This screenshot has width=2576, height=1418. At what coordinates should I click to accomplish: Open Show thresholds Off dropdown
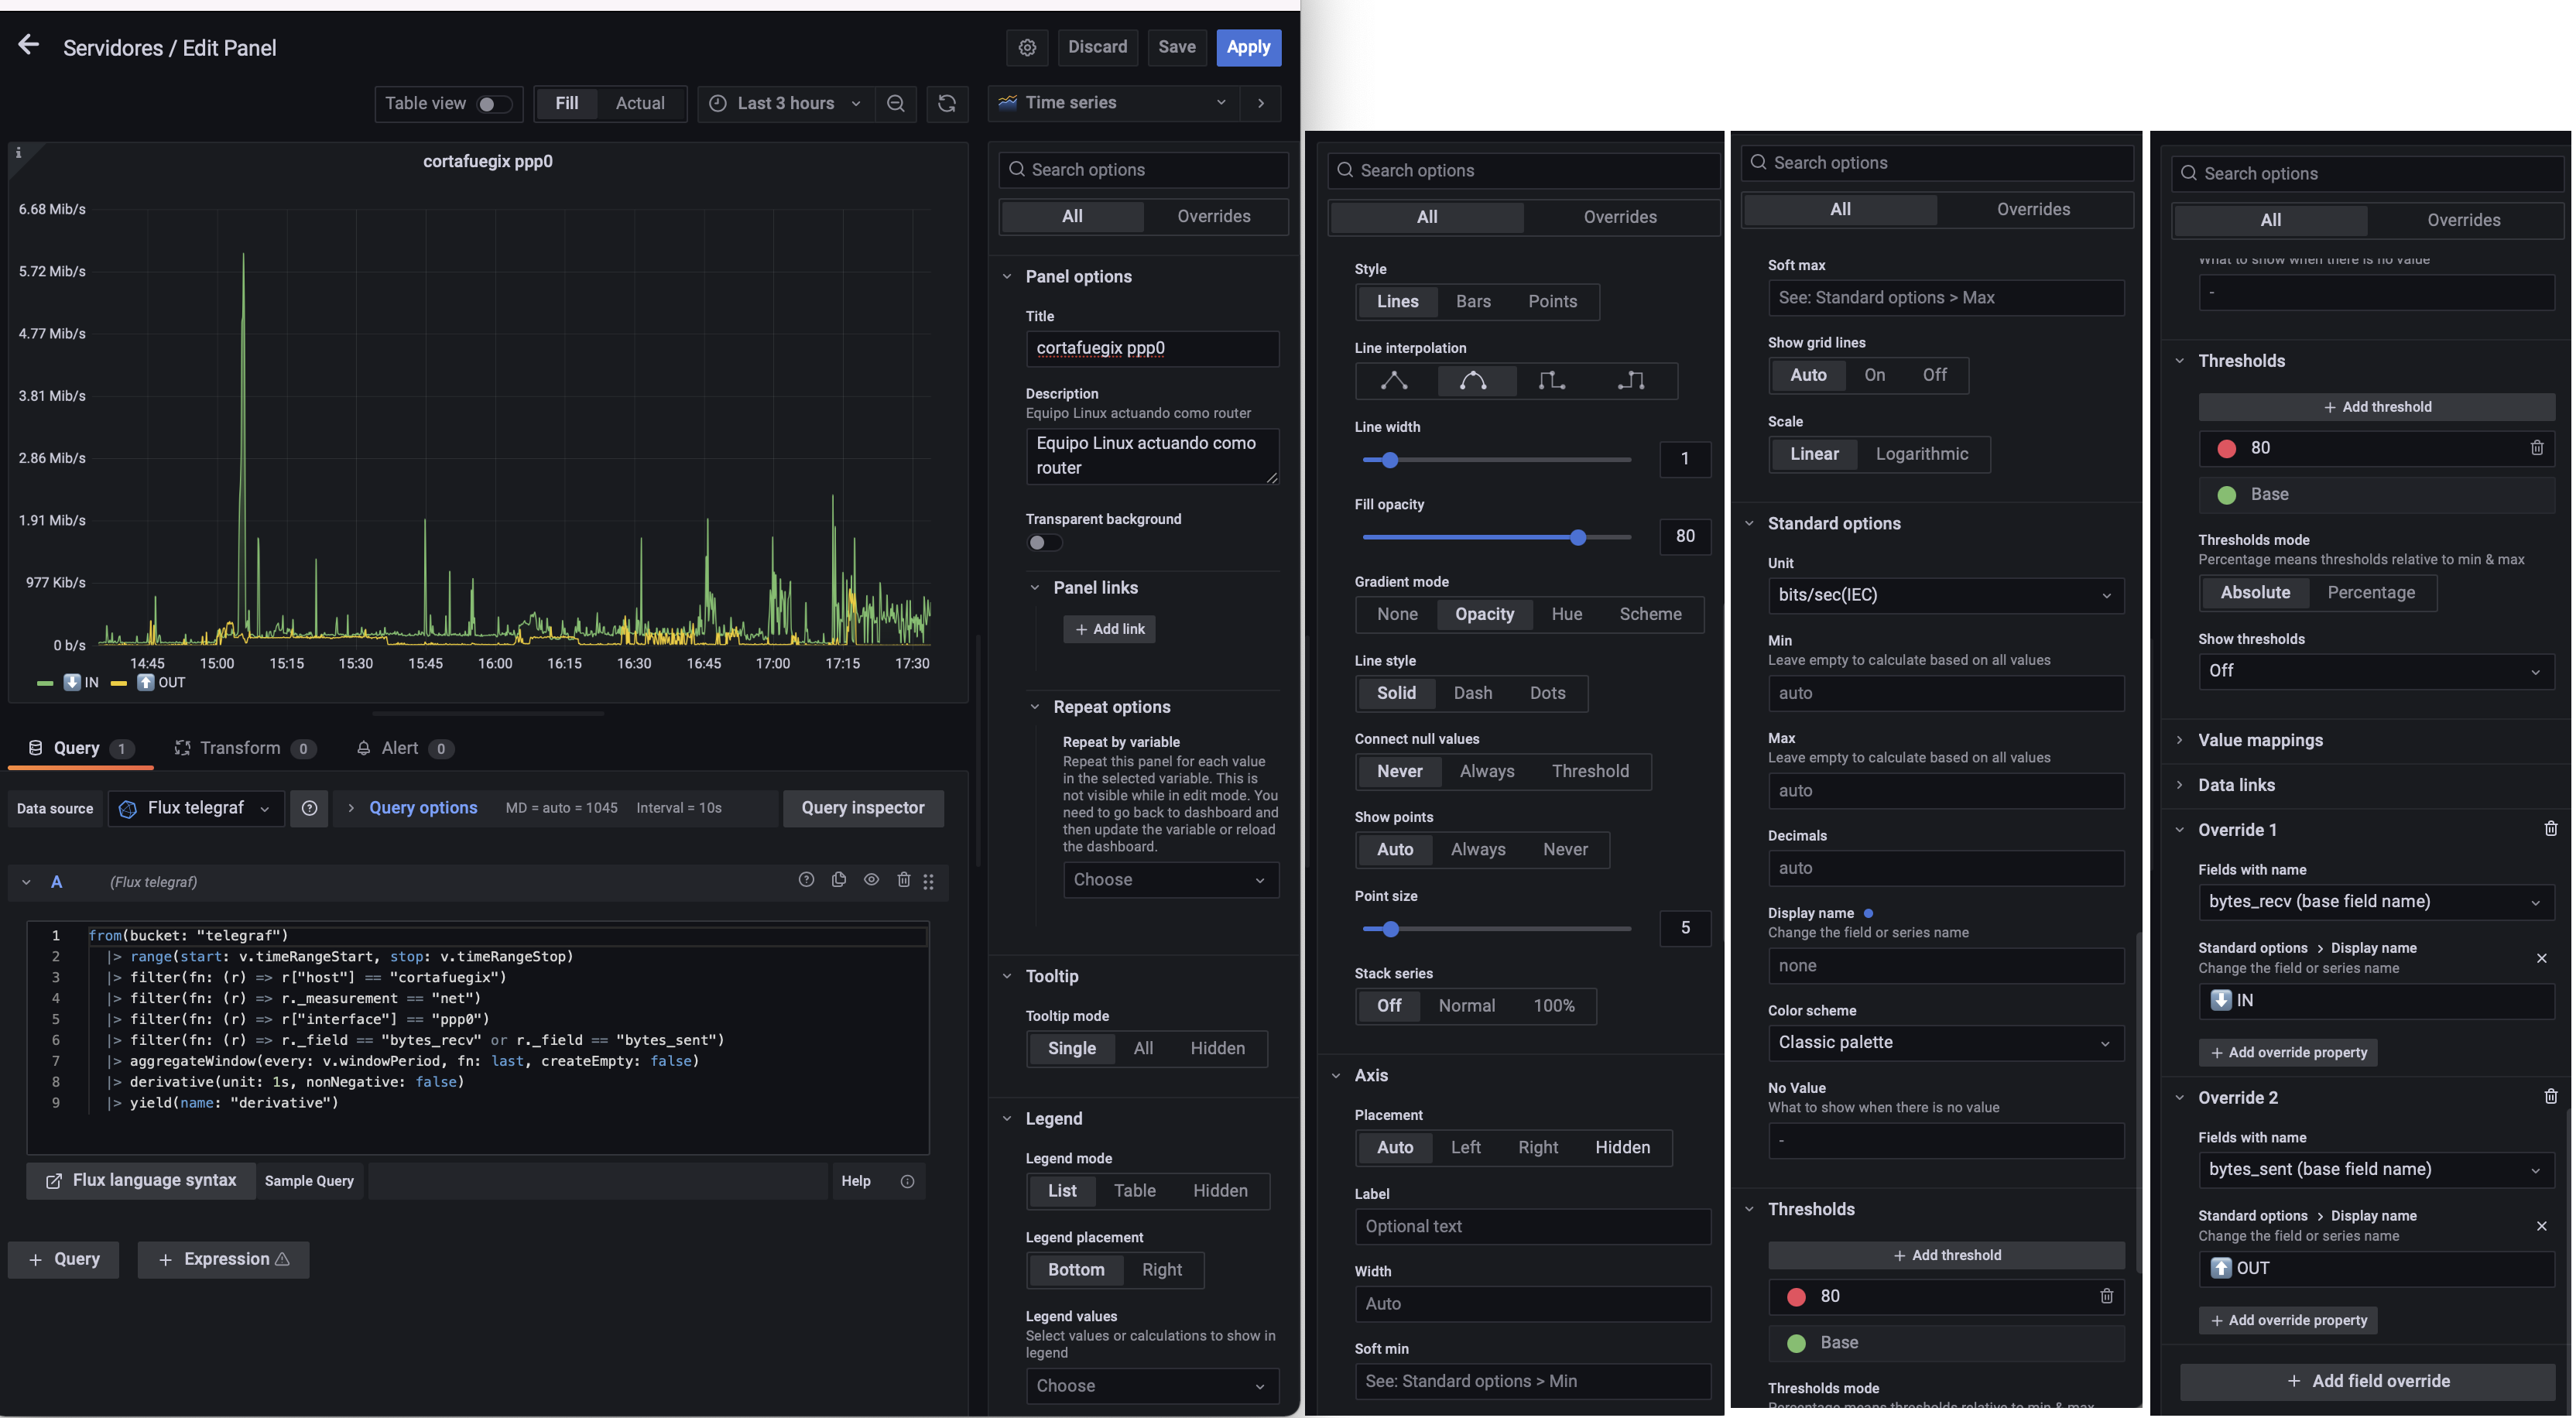(2376, 671)
